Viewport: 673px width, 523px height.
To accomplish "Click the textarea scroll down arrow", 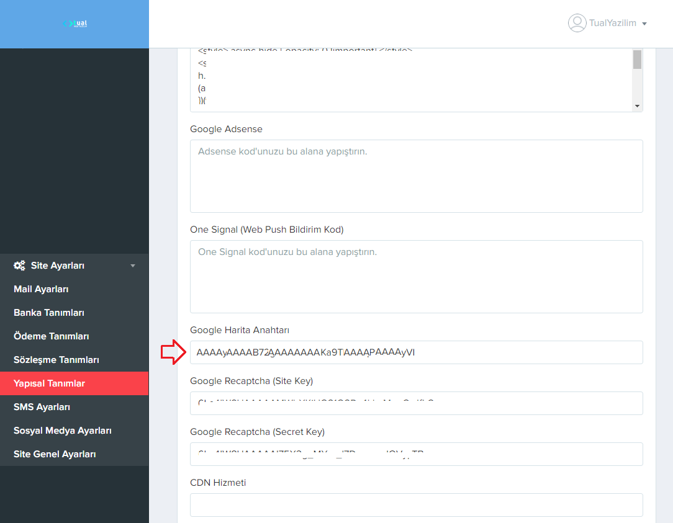I will tap(638, 106).
